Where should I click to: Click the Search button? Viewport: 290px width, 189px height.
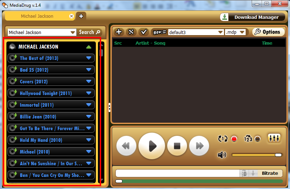click(x=89, y=32)
